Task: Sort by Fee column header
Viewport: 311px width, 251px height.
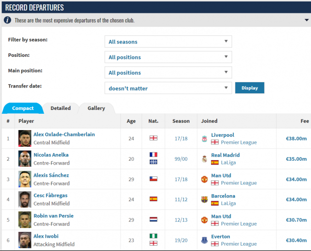Action: point(305,121)
